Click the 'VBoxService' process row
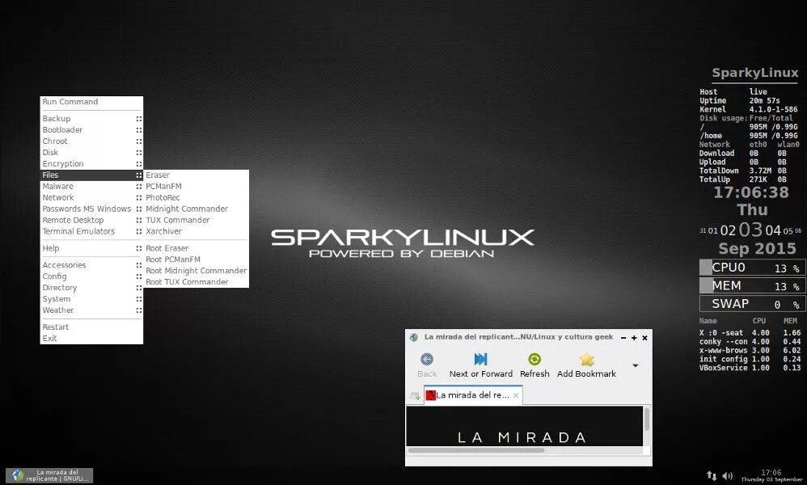The width and height of the screenshot is (807, 485). (750, 368)
